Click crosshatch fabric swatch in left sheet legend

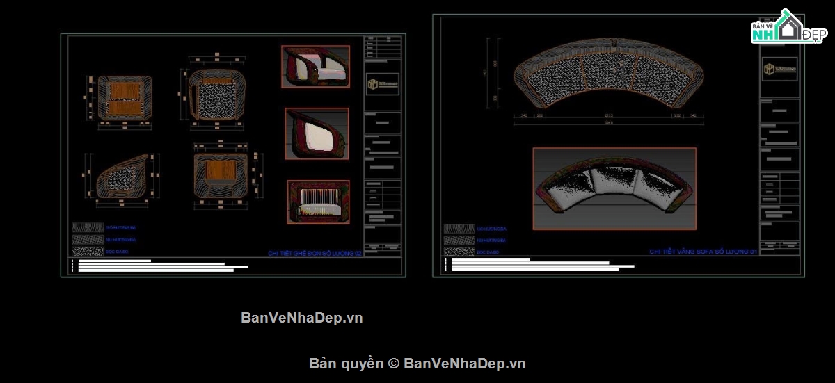point(87,240)
